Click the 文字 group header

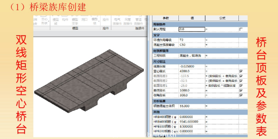click(x=200, y=35)
